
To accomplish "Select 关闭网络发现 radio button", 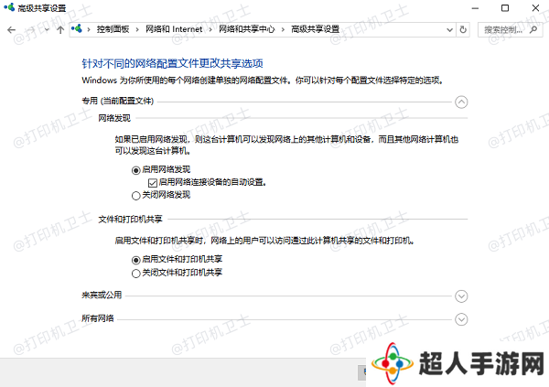I will [136, 195].
